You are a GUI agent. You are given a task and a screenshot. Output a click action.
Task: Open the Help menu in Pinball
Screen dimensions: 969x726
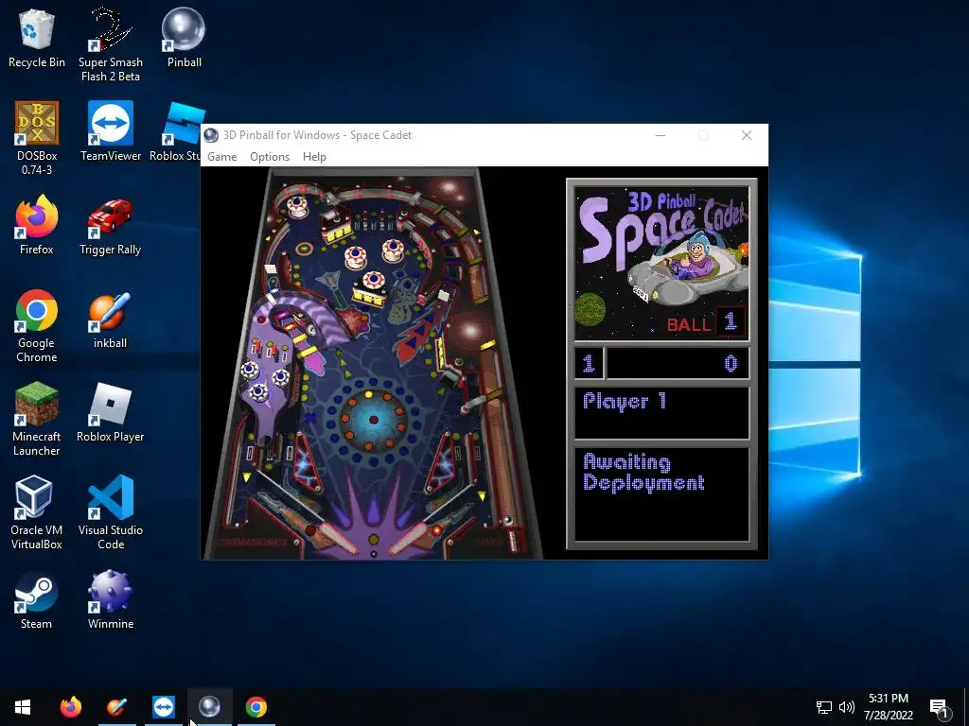(x=314, y=157)
